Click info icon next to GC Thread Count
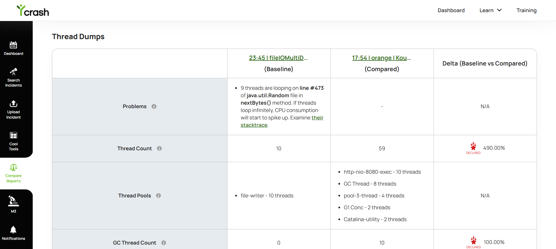 click(164, 243)
